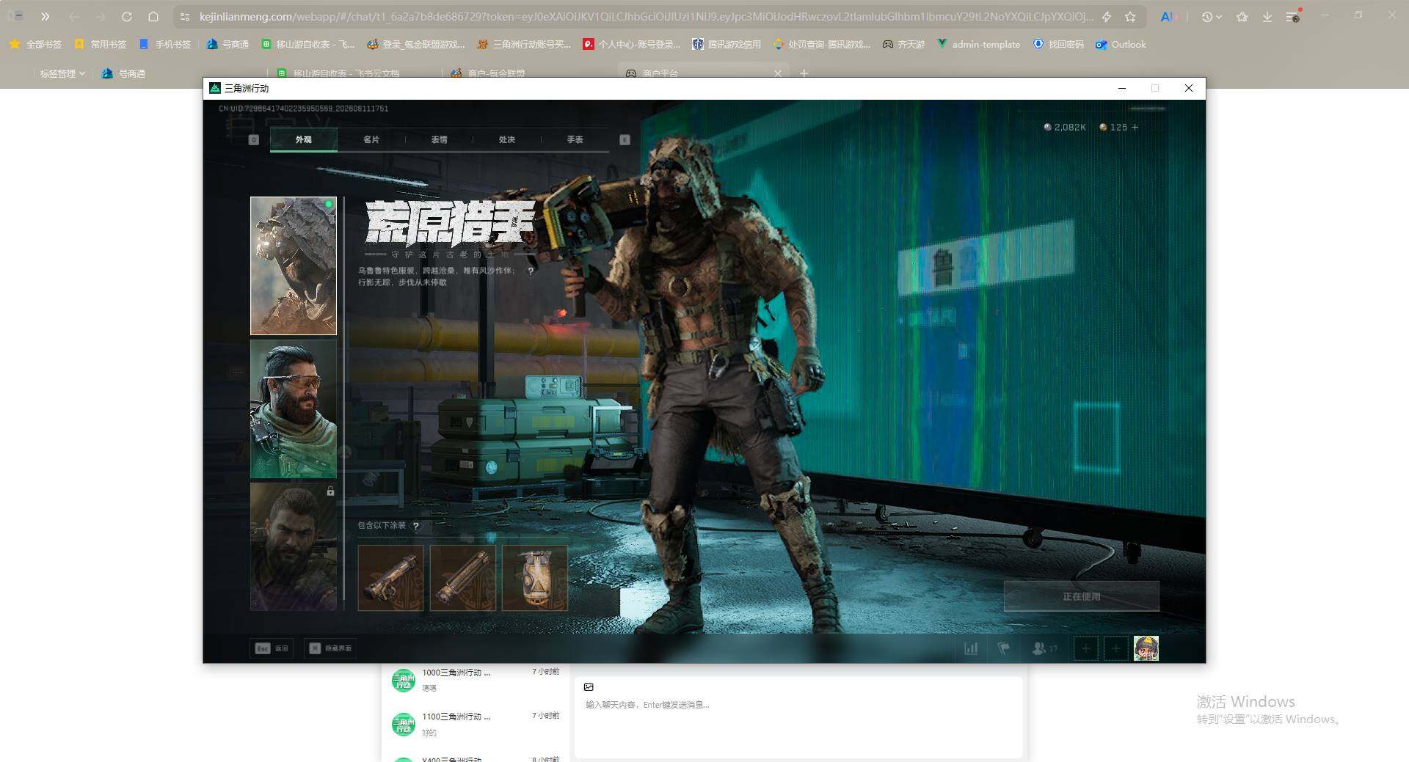
Task: Switch to the 移山游自收表 browser tab
Action: click(x=339, y=73)
